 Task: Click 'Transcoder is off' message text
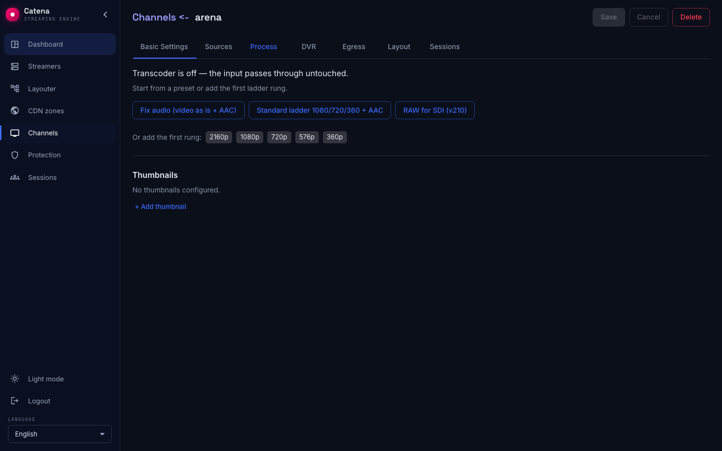coord(240,73)
